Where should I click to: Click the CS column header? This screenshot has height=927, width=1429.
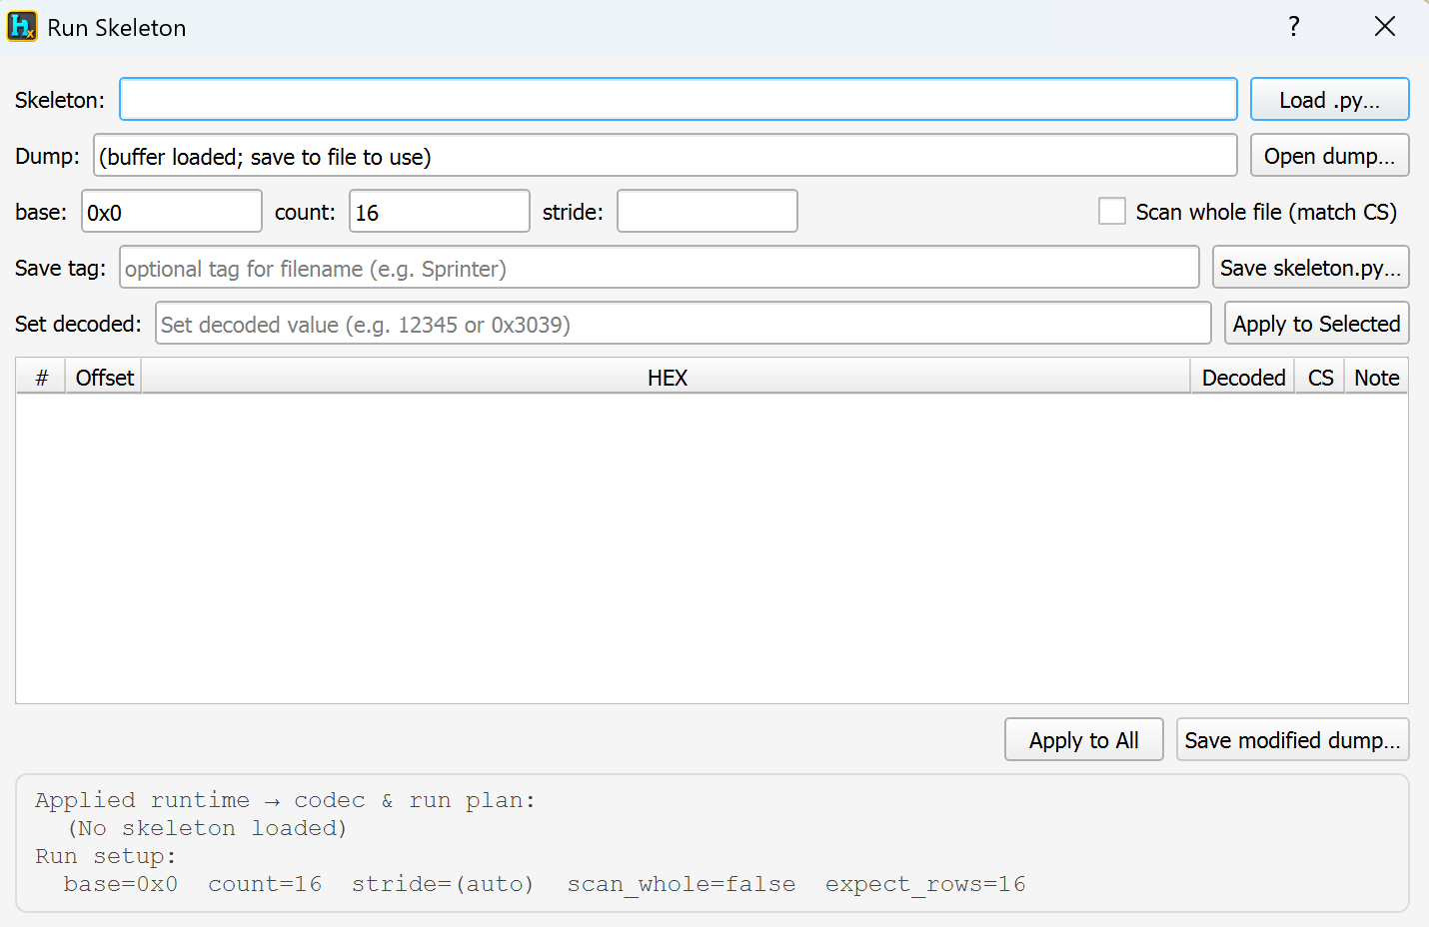click(x=1320, y=377)
